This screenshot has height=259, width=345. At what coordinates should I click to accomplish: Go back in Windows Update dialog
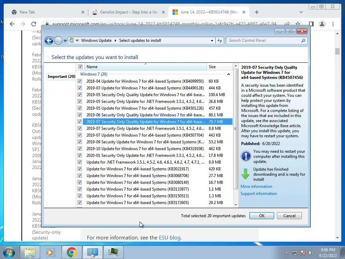tap(49, 40)
